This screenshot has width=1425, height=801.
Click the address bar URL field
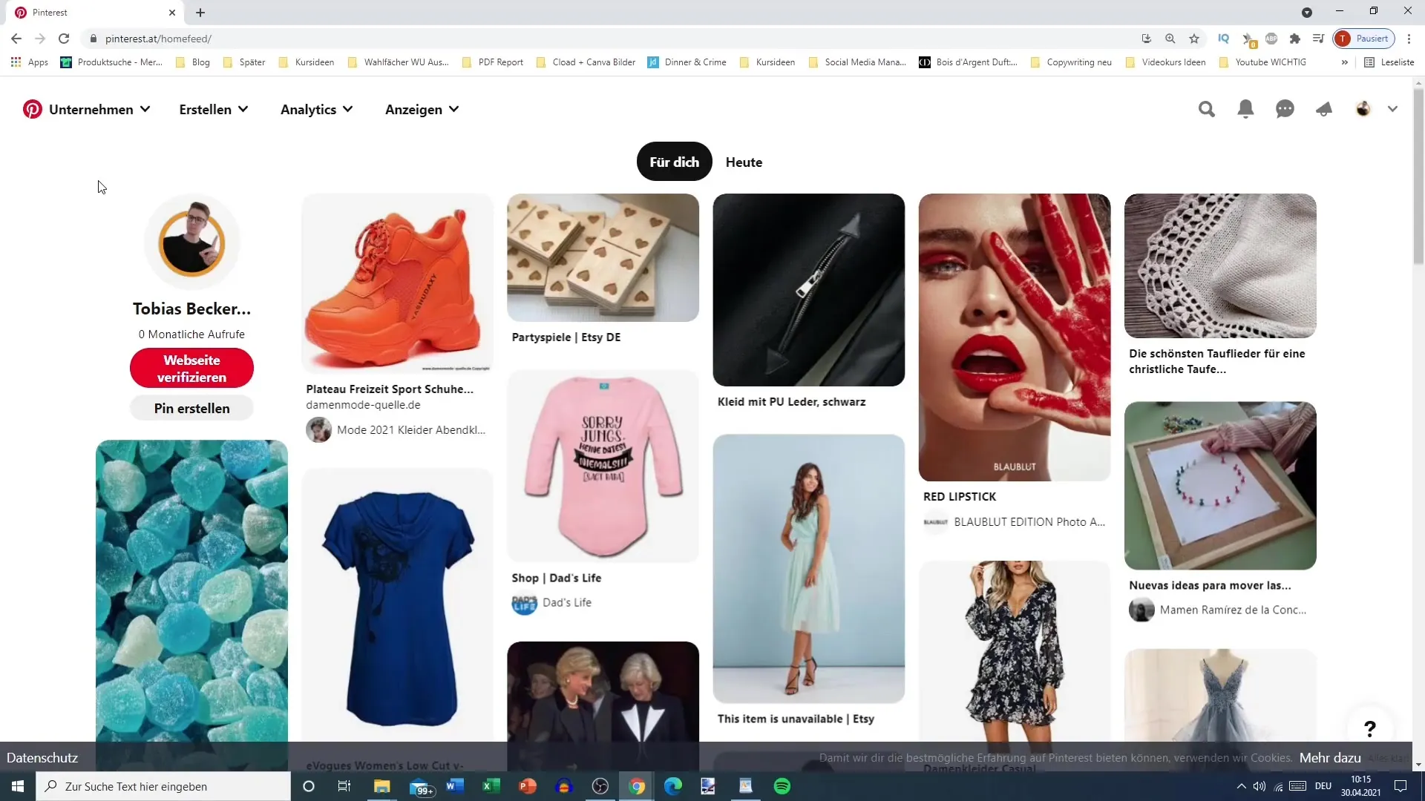(609, 39)
